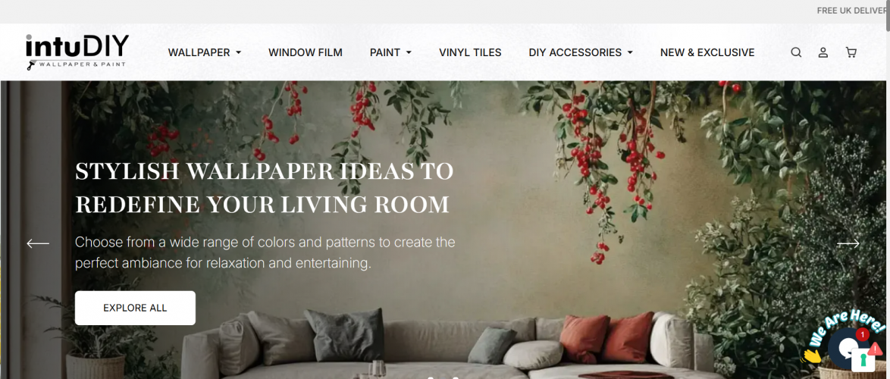Open the search magnifier icon
This screenshot has height=379, width=890.
[x=796, y=52]
